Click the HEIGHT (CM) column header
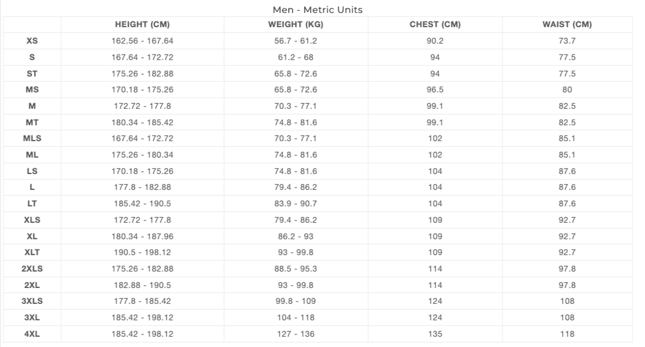This screenshot has width=645, height=347. 142,24
